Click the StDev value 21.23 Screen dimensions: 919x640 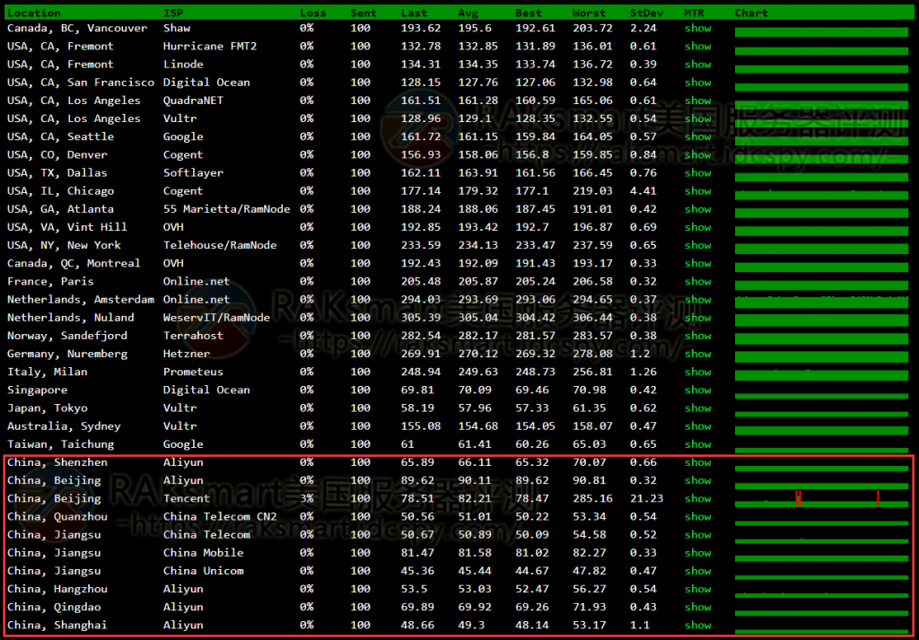coord(646,499)
